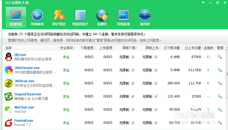The image size is (228, 130).
Task: Sort by 安全等级 column header
Action: coord(66,48)
